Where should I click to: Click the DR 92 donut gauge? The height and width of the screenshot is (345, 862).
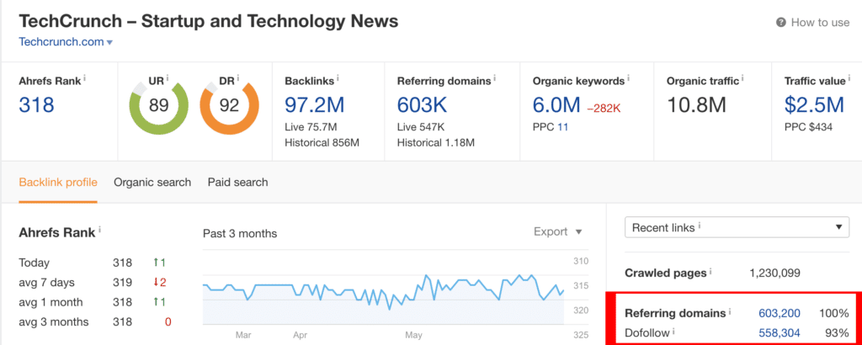[x=229, y=105]
